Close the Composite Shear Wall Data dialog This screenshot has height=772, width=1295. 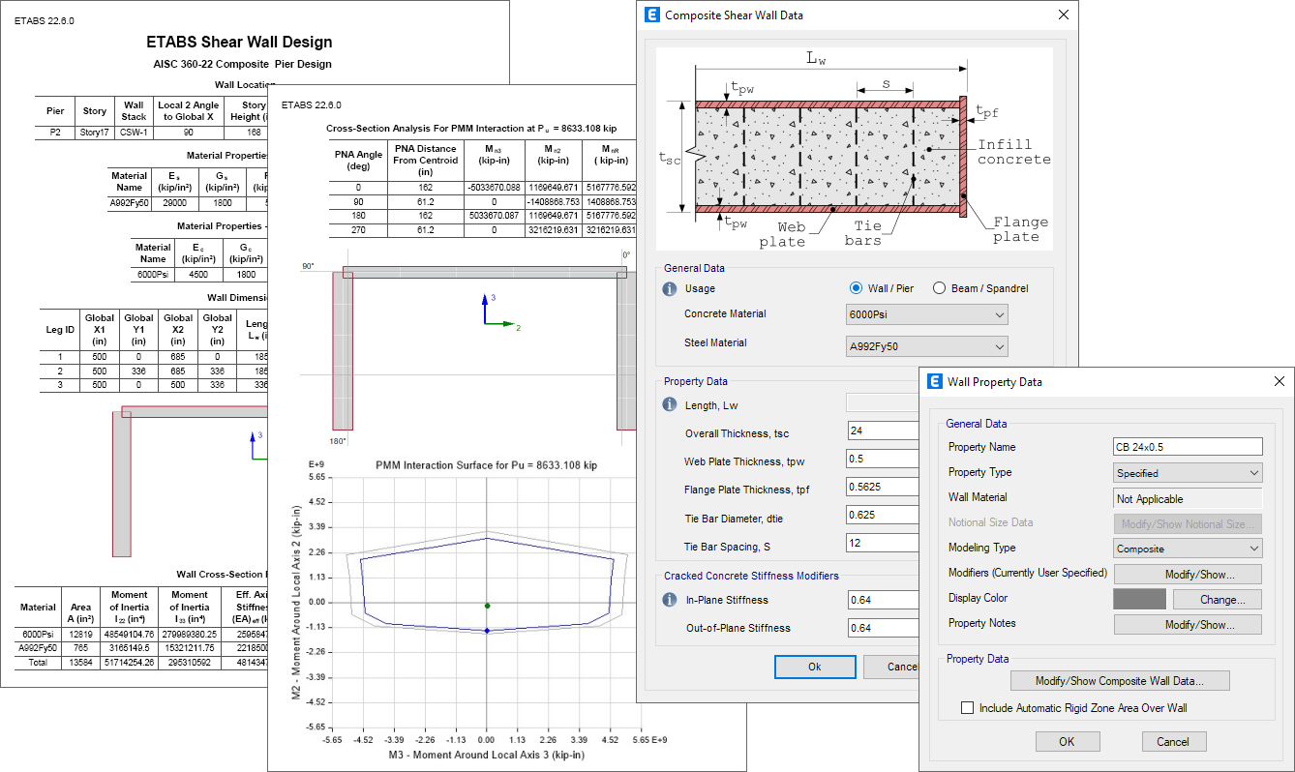click(x=1063, y=15)
